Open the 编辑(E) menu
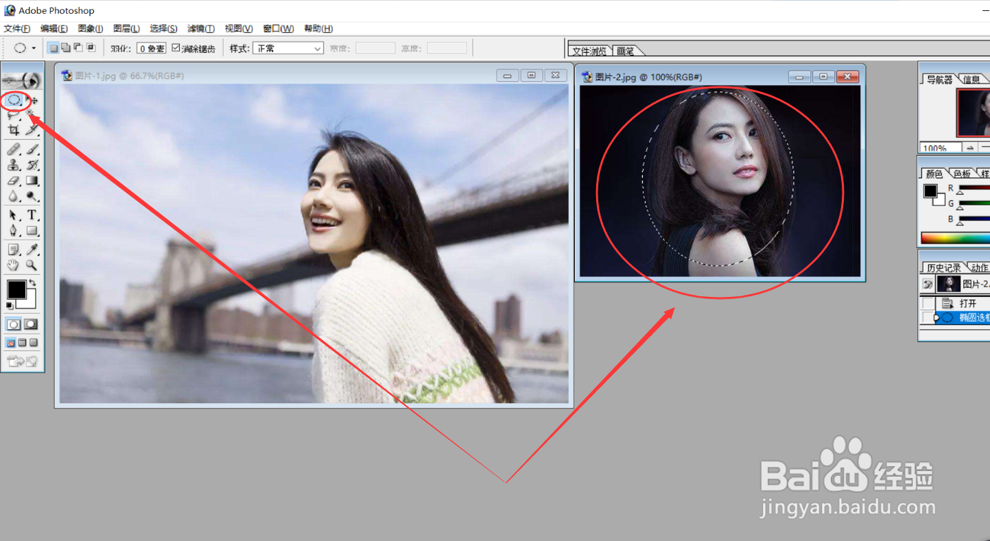This screenshot has height=541, width=990. 54,28
